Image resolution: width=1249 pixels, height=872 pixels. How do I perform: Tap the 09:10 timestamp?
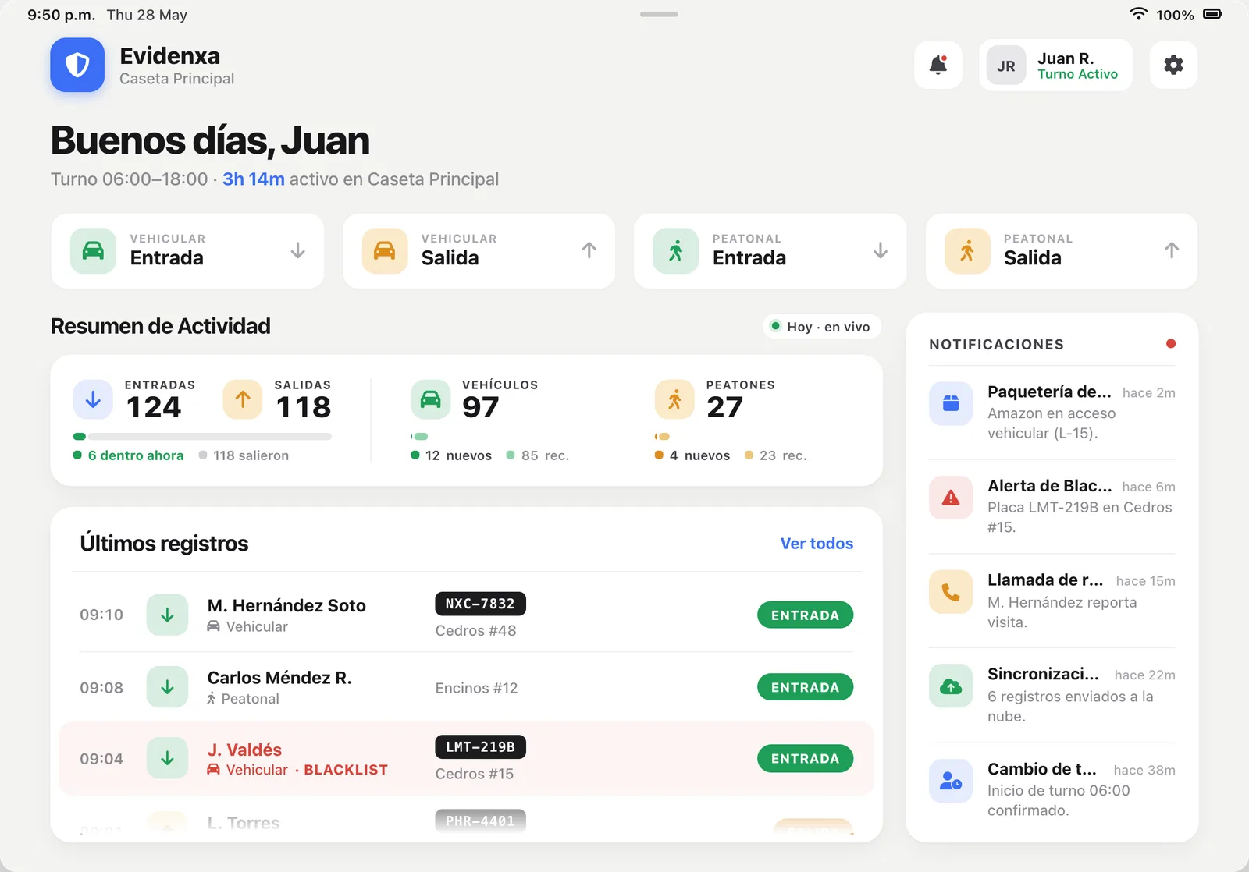(101, 615)
